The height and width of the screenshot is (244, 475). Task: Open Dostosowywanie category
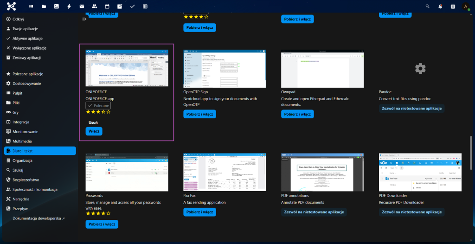point(40,83)
